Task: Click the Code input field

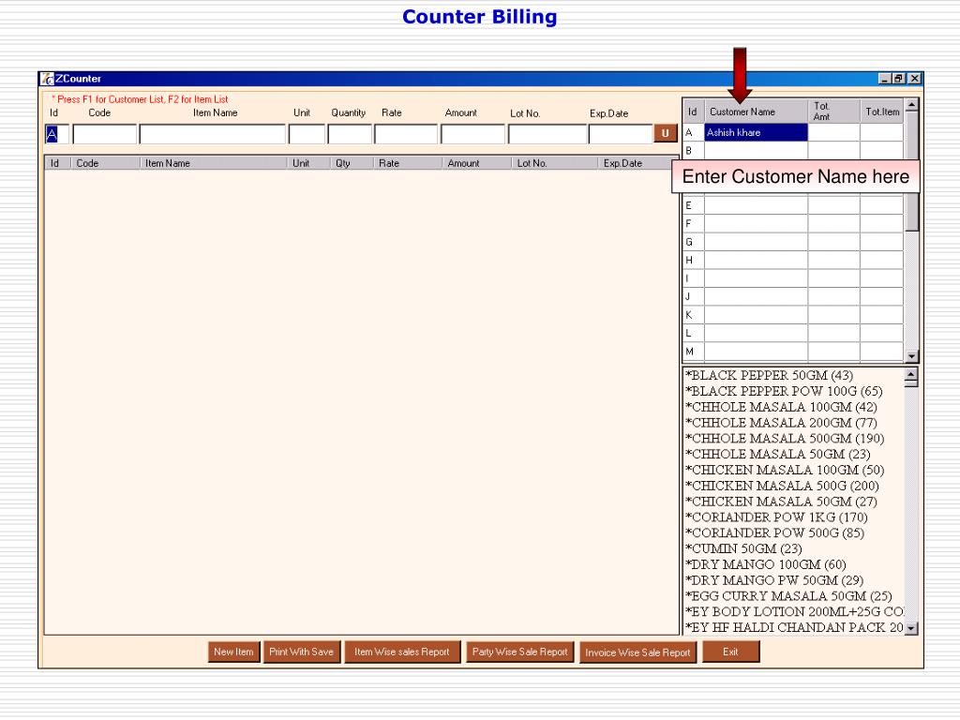Action: [x=105, y=134]
